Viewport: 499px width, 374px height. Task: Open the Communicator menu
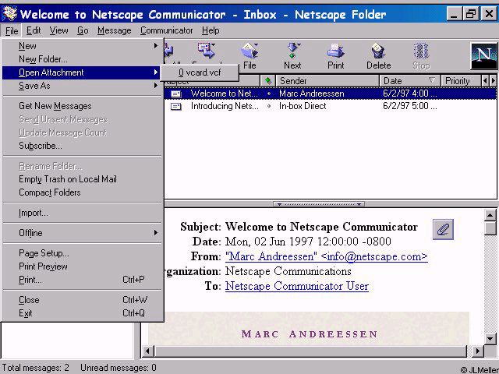(166, 30)
